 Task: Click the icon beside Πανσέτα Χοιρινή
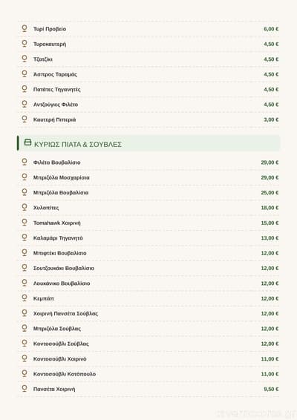[x=25, y=388]
